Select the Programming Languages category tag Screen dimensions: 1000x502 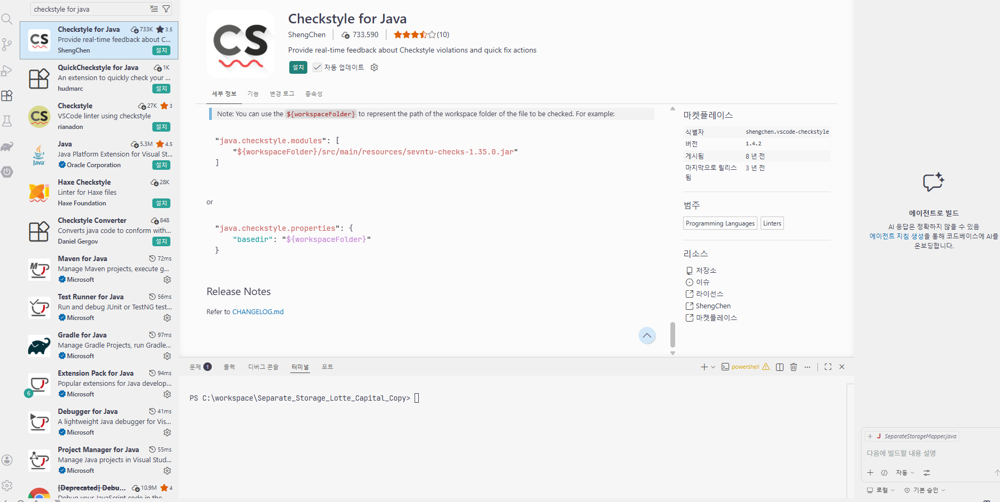tap(720, 223)
